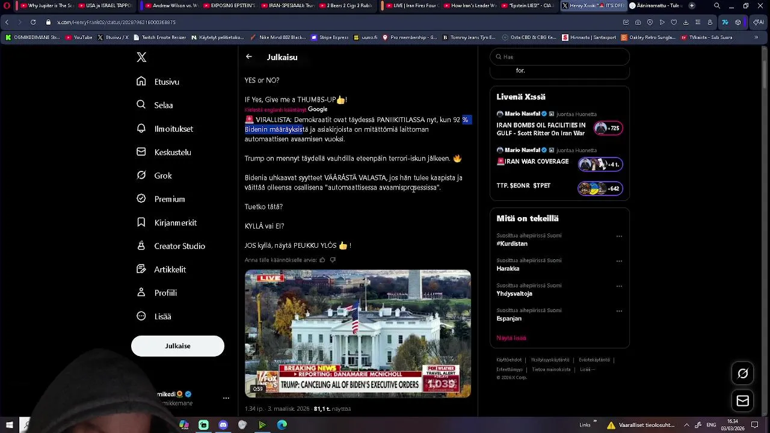Viewport: 770px width, 433px height.
Task: Open Selaa explore section
Action: coord(155,105)
